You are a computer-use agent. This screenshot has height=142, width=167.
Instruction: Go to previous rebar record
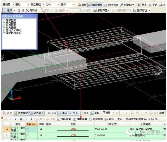[x=11, y=119]
